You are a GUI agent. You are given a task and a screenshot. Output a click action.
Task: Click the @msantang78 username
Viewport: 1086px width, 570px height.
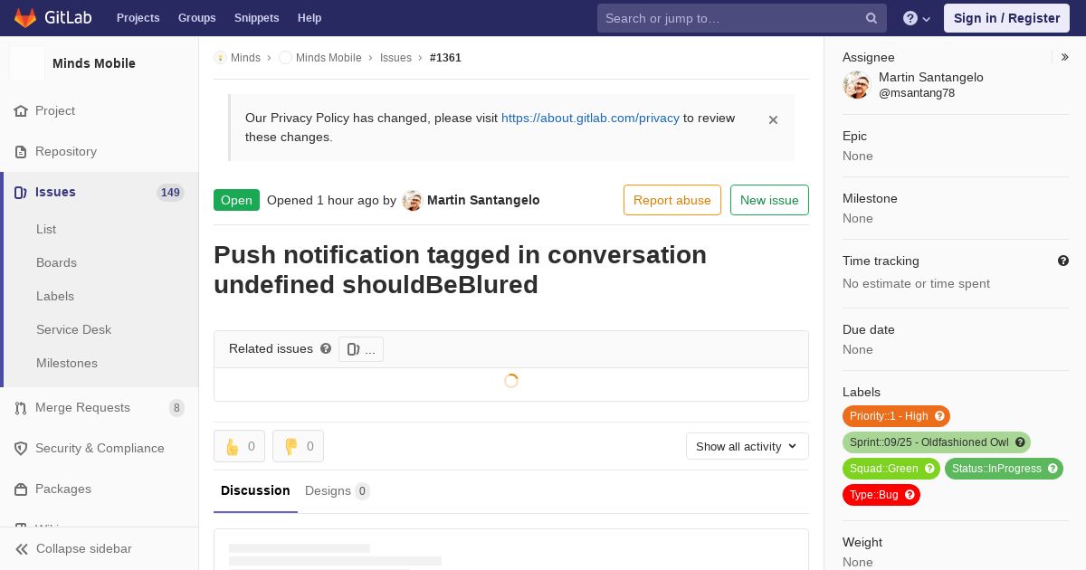coord(917,93)
